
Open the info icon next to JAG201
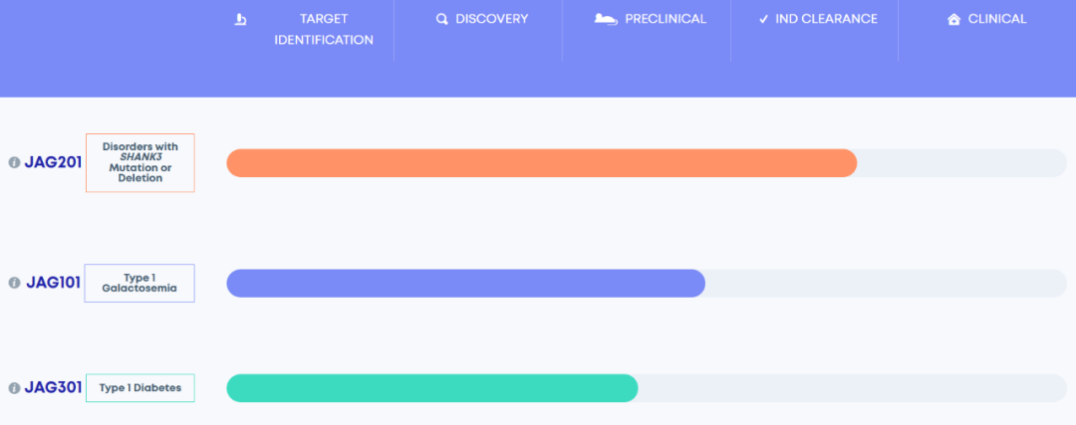tap(14, 162)
